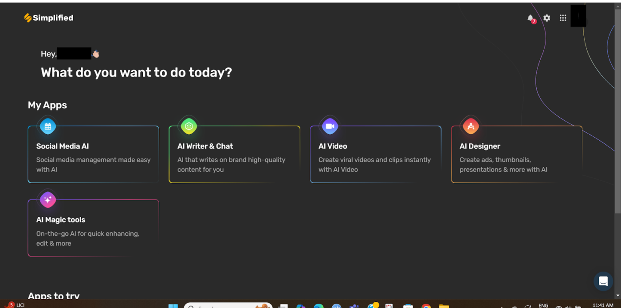Viewport: 621px width, 308px height.
Task: Open the settings gear
Action: (546, 18)
